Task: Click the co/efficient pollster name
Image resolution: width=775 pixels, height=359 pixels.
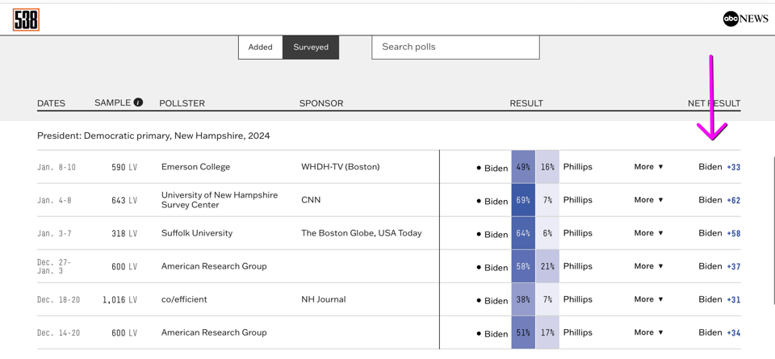Action: coord(184,299)
